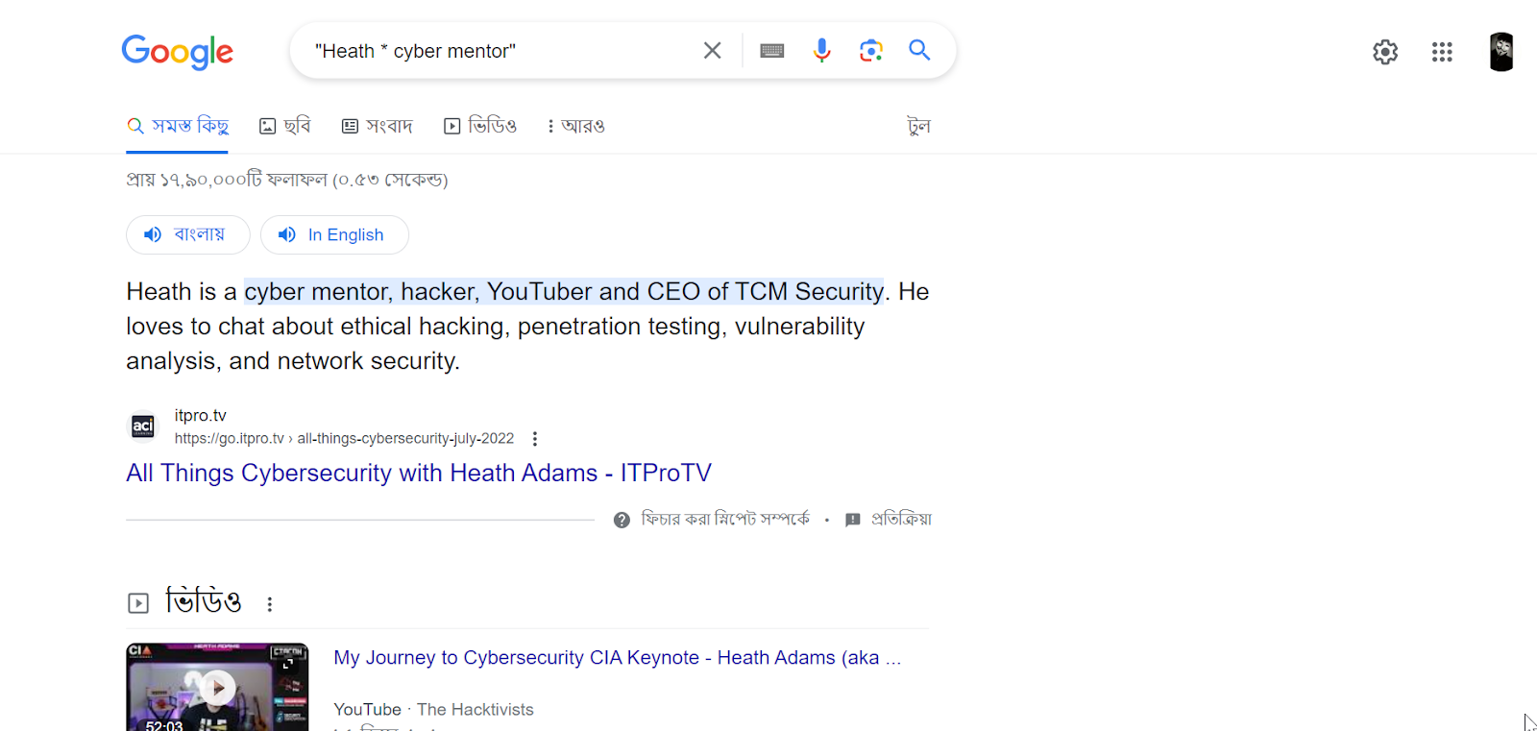Open the ভিডিও videos tab
The image size is (1537, 731).
[480, 126]
